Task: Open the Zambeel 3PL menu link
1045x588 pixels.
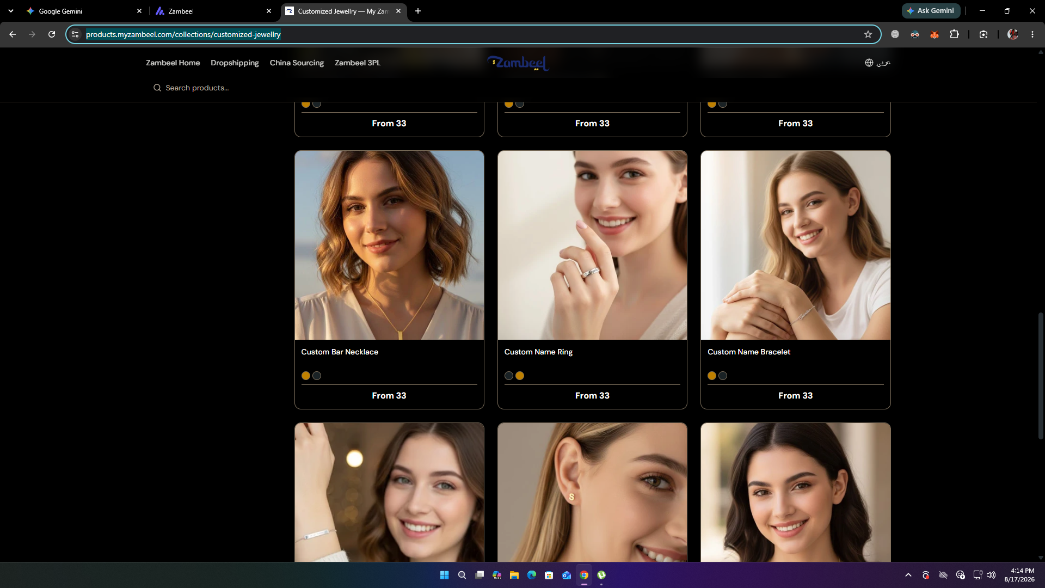Action: tap(358, 63)
